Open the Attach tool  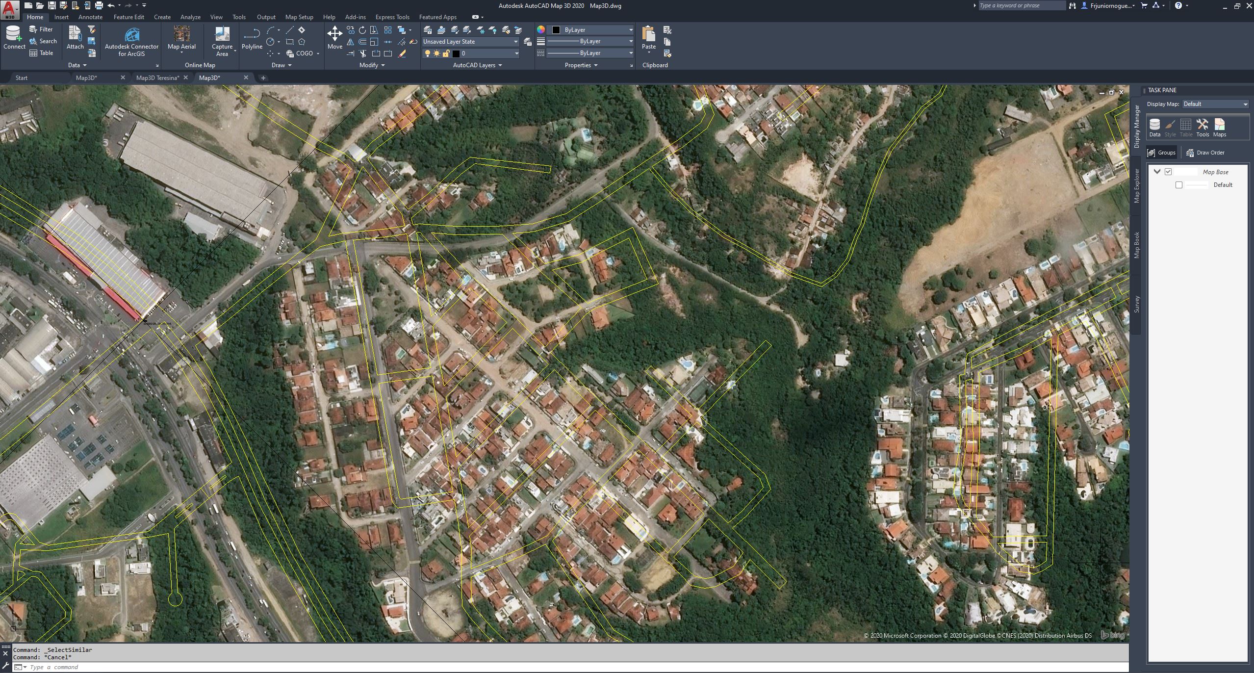75,35
